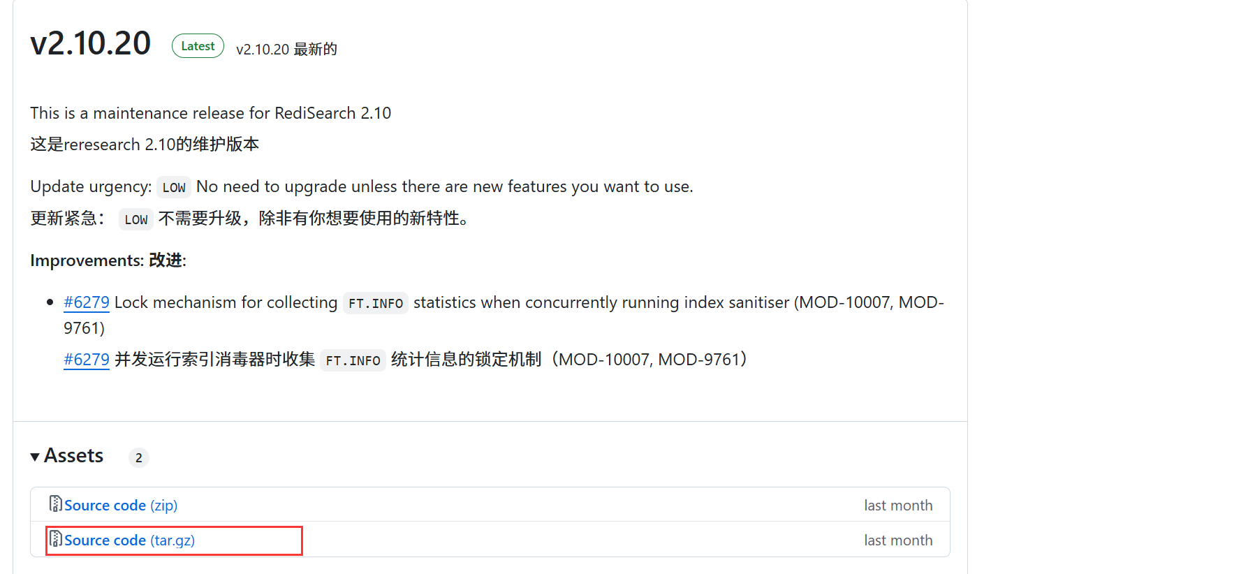Click the Assets count badge showing 2
This screenshot has width=1255, height=574.
[x=138, y=457]
